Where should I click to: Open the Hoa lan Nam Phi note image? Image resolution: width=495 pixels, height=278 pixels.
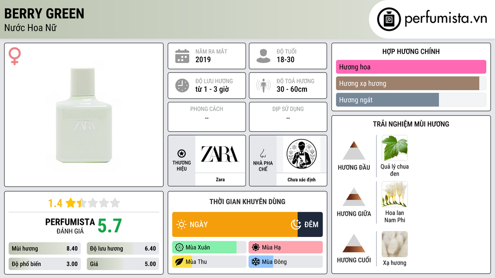tap(394, 194)
